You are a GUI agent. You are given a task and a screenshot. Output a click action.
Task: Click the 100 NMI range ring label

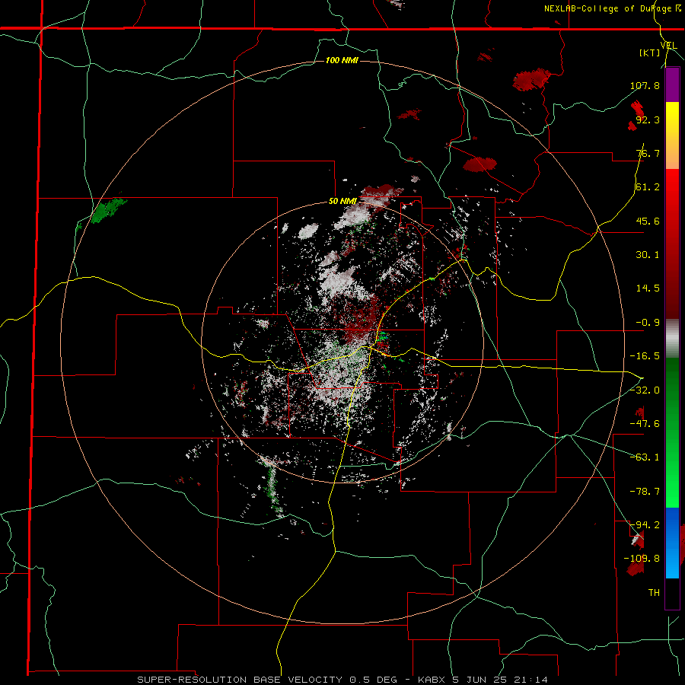[x=342, y=60]
